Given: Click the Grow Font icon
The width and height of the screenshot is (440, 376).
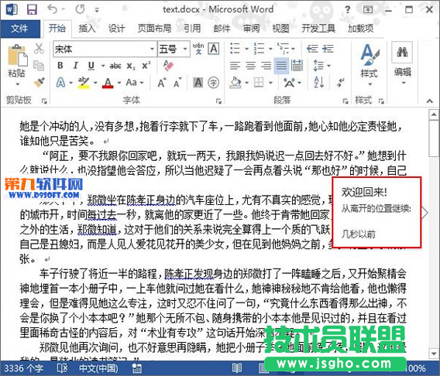Looking at the screenshot, I should (162, 83).
